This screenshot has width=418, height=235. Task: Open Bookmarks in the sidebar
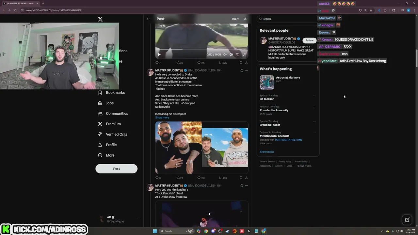[111, 93]
